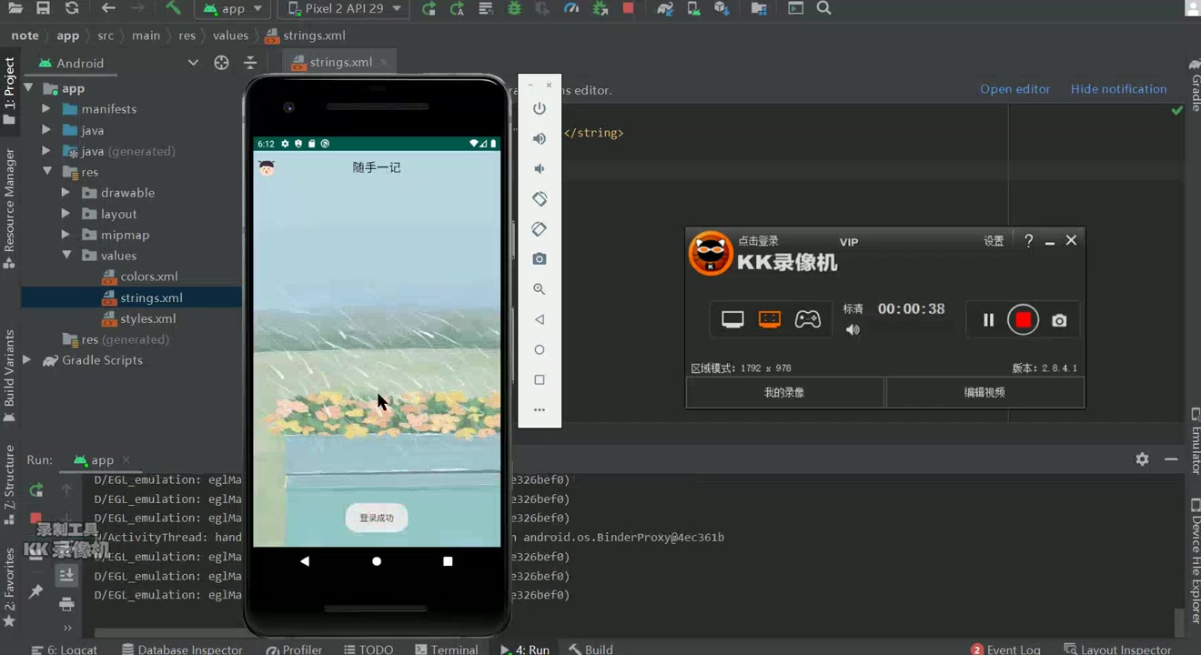Click emulator volume down icon
The image size is (1201, 655).
pyautogui.click(x=540, y=168)
